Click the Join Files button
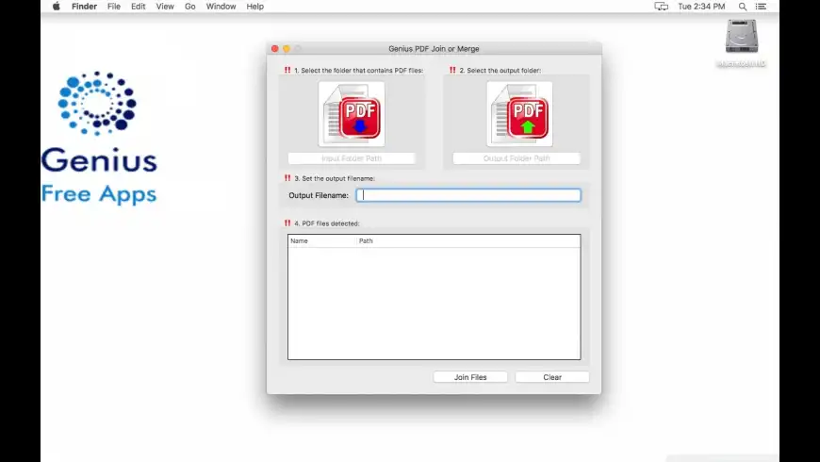820x462 pixels. click(470, 377)
